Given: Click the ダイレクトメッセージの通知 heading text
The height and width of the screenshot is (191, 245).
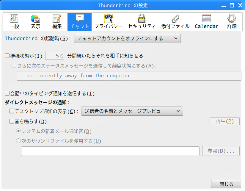Looking at the screenshot, I should [x=37, y=102].
